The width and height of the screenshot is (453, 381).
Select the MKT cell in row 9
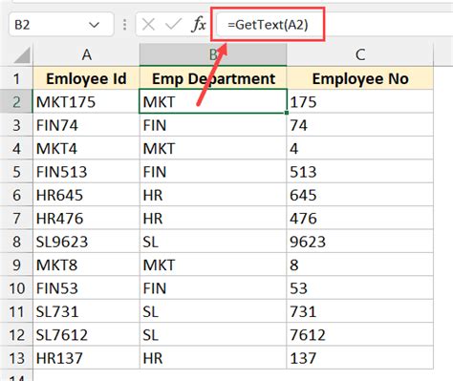pyautogui.click(x=213, y=265)
